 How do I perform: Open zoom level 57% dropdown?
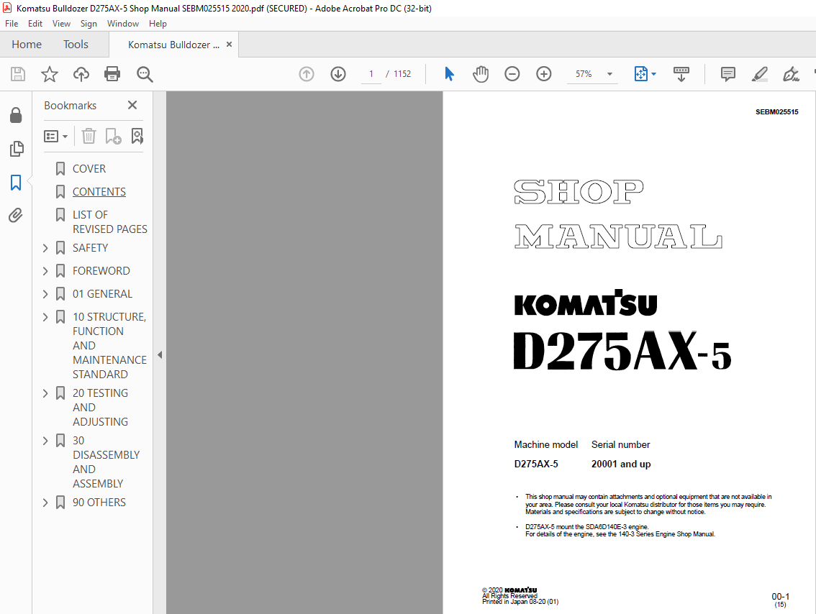click(x=609, y=74)
